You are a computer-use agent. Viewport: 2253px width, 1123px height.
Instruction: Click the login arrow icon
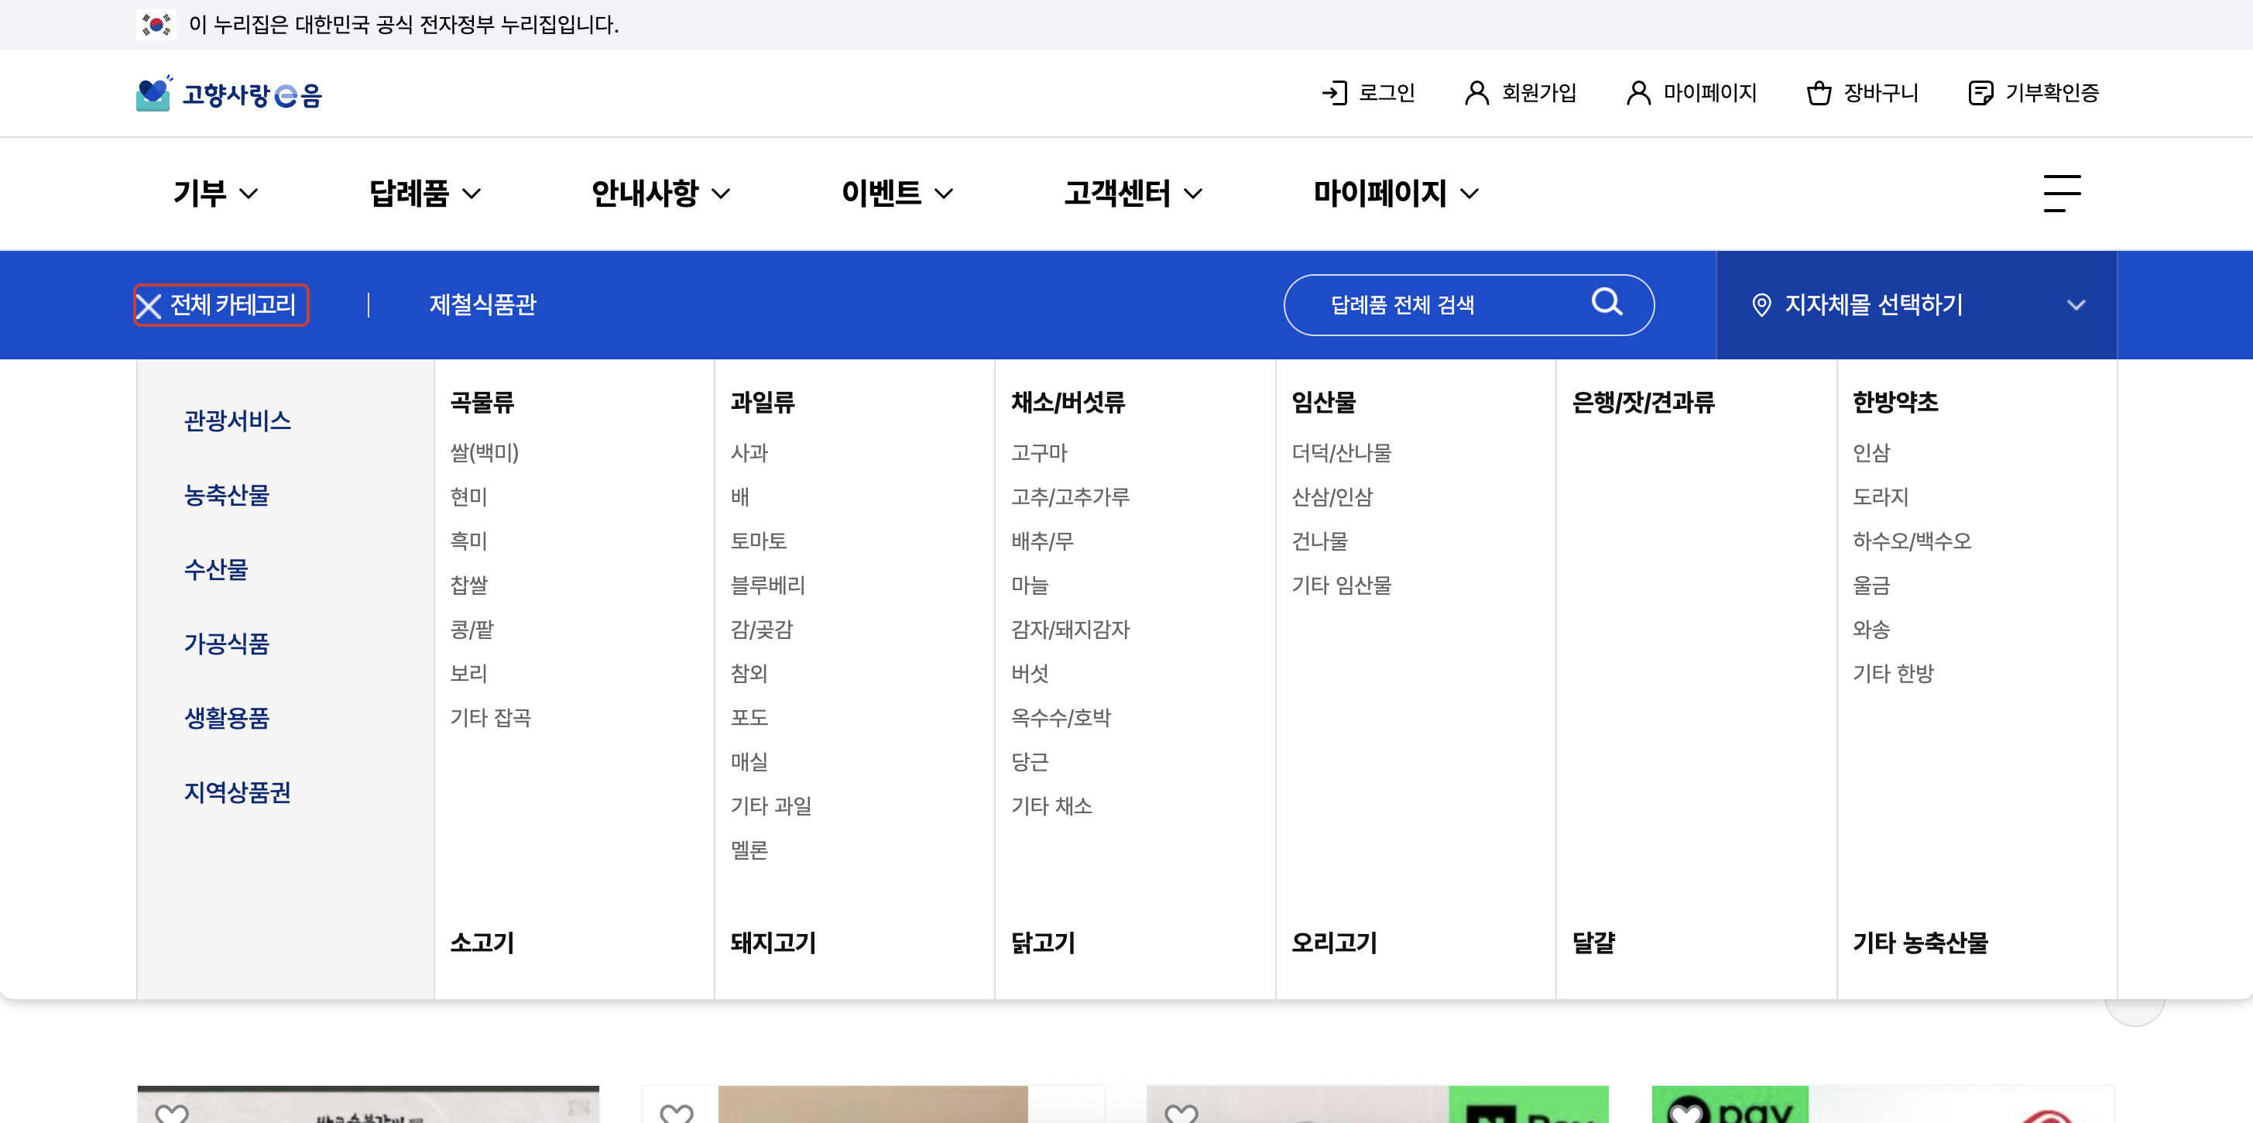[1334, 93]
